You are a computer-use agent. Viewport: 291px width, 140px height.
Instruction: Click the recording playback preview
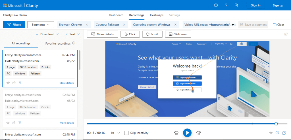[187, 79]
